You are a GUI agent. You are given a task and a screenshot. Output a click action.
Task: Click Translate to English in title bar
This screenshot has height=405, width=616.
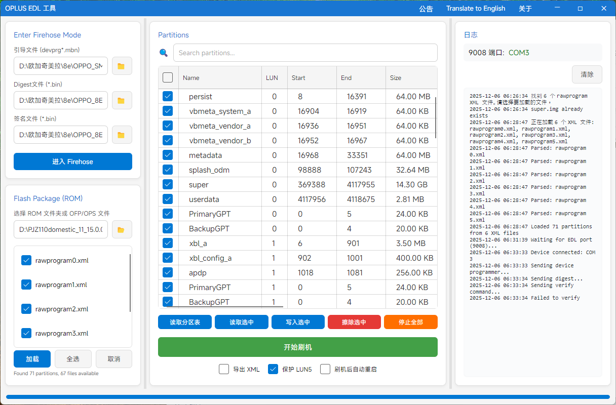pyautogui.click(x=476, y=9)
